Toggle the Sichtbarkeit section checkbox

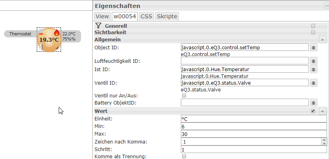point(313,32)
